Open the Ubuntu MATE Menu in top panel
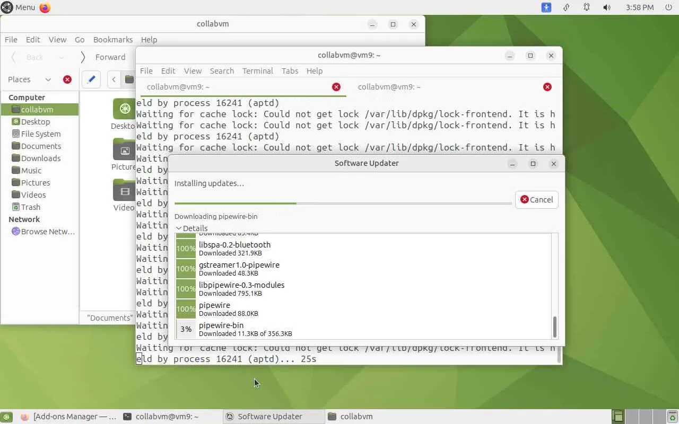This screenshot has height=424, width=679. point(19,7)
